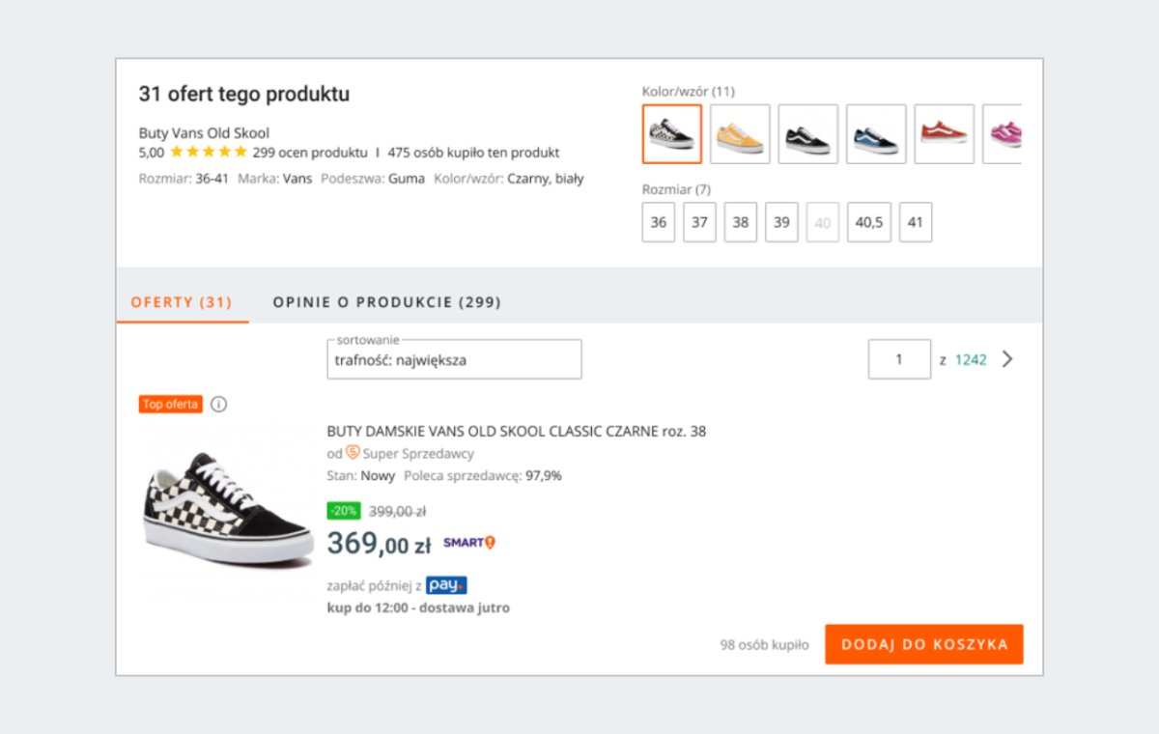Switch to Opinie o produkcie tab
Image resolution: width=1159 pixels, height=734 pixels.
[386, 302]
